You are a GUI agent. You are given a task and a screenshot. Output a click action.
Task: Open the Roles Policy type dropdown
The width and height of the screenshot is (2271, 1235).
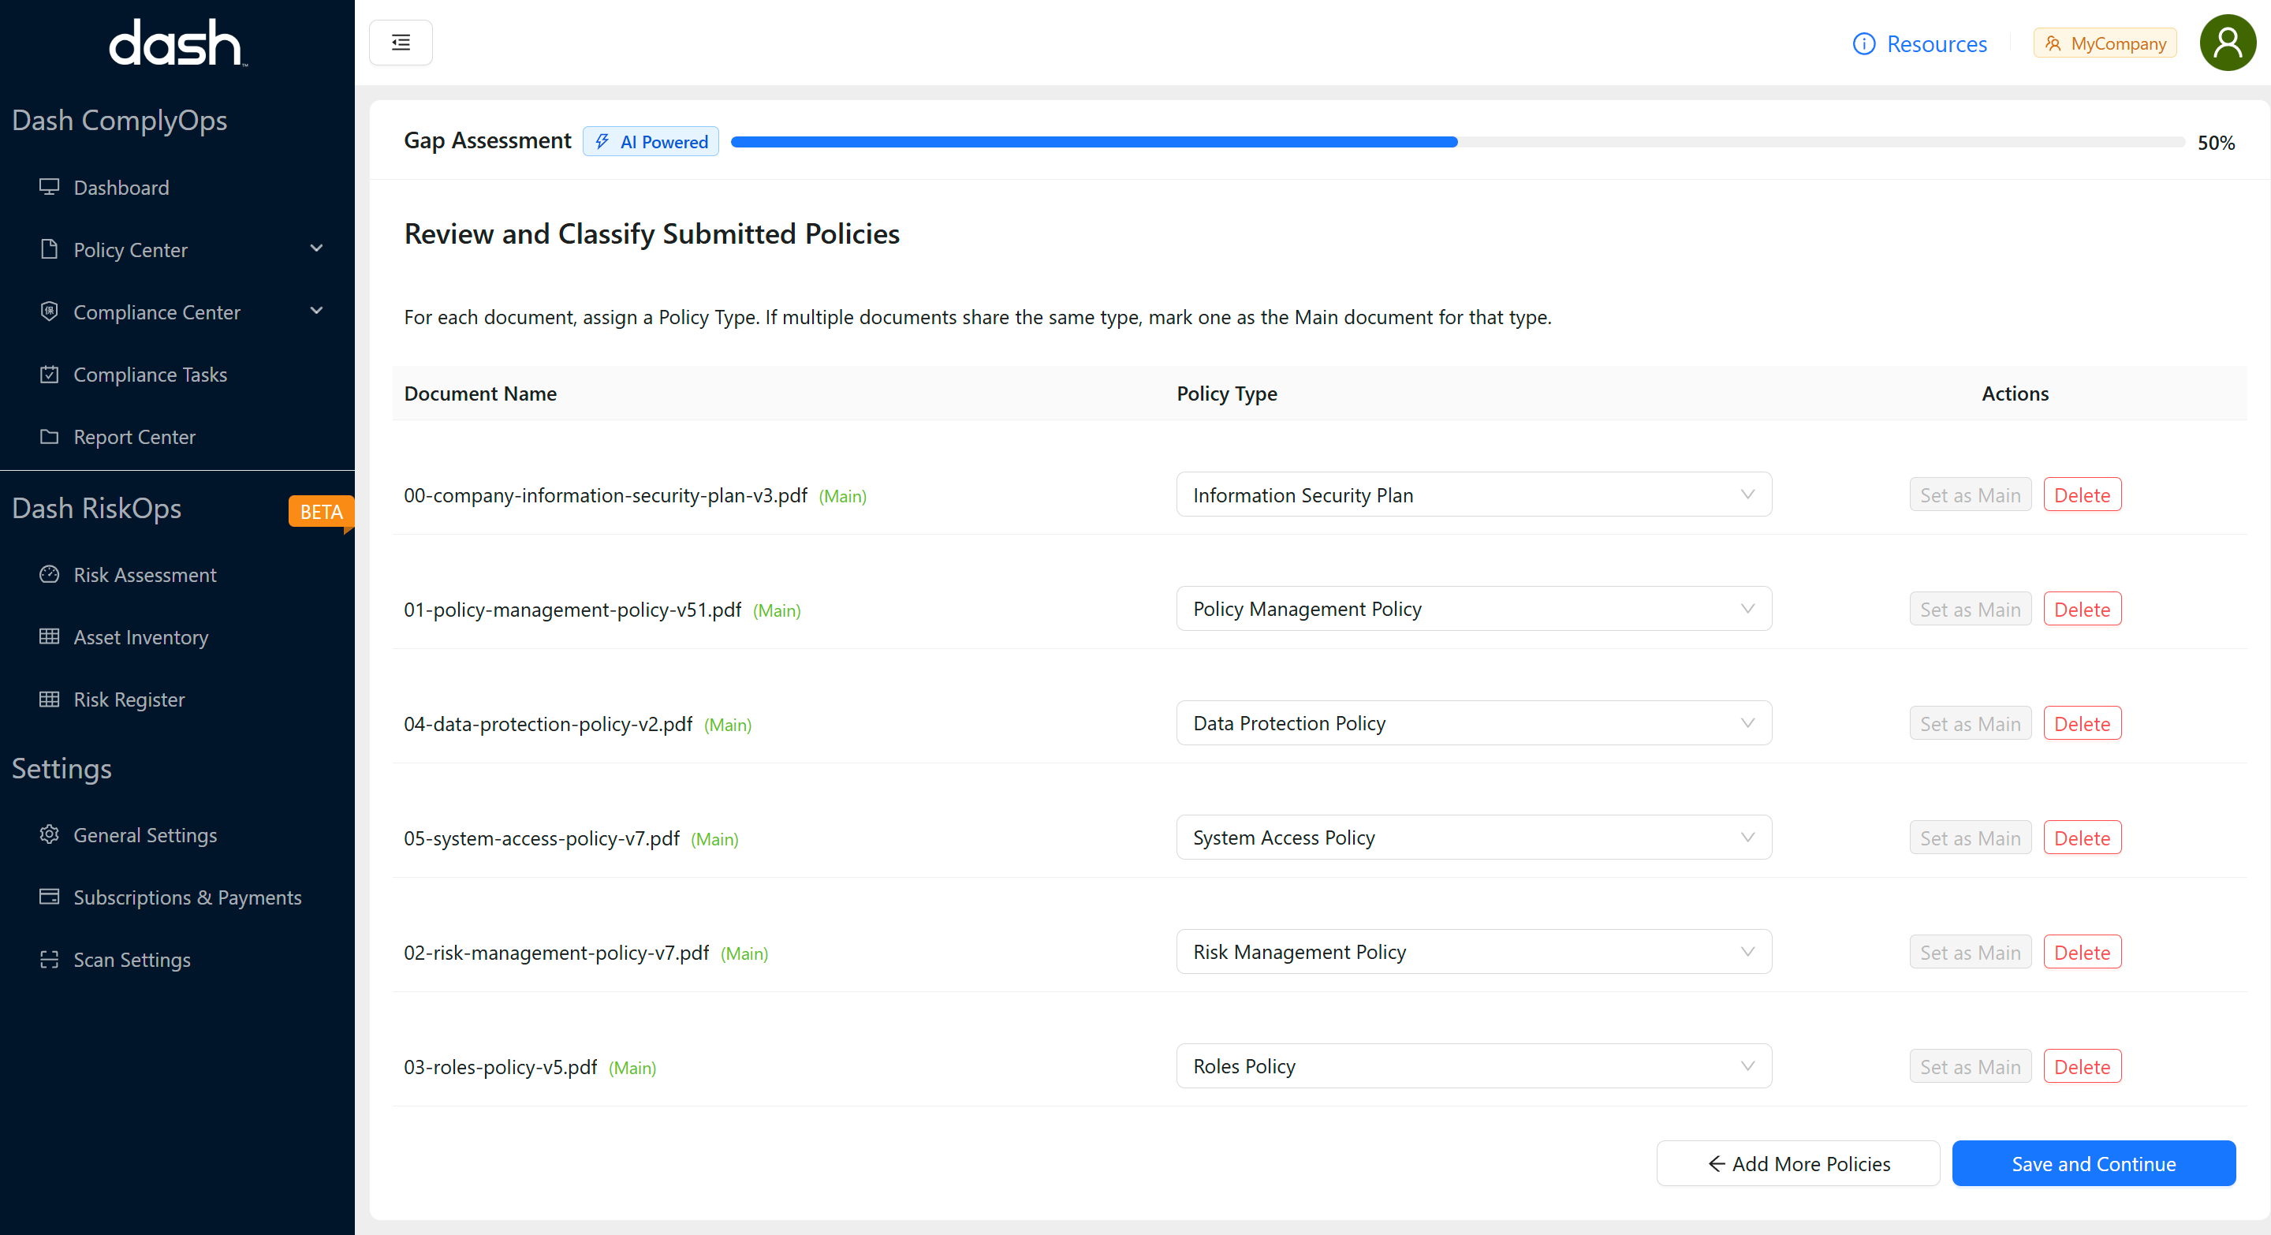(1473, 1067)
